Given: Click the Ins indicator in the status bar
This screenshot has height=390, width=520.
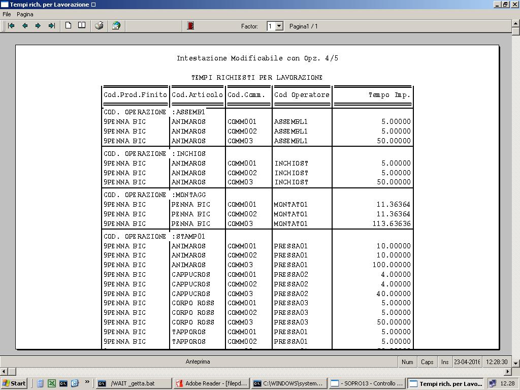Looking at the screenshot, I should (x=445, y=362).
